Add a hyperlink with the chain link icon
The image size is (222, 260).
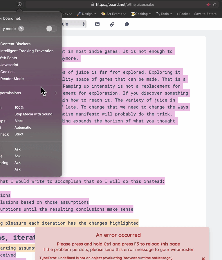(x=112, y=24)
